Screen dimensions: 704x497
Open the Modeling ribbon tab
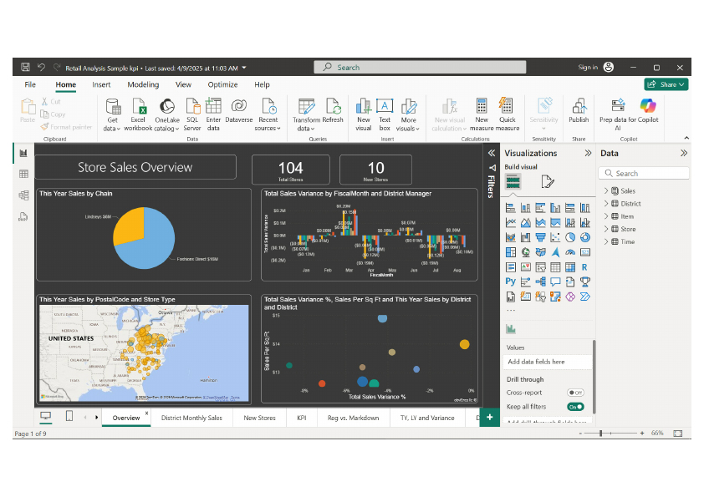(143, 84)
